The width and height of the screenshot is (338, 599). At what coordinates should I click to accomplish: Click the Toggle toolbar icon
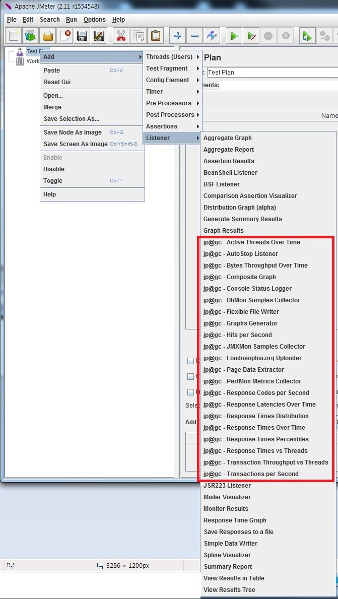coord(212,36)
